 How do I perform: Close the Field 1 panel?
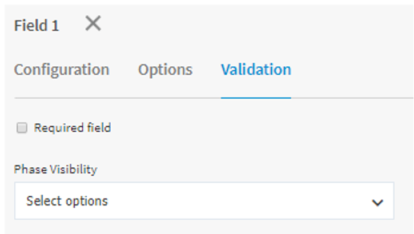coord(93,24)
